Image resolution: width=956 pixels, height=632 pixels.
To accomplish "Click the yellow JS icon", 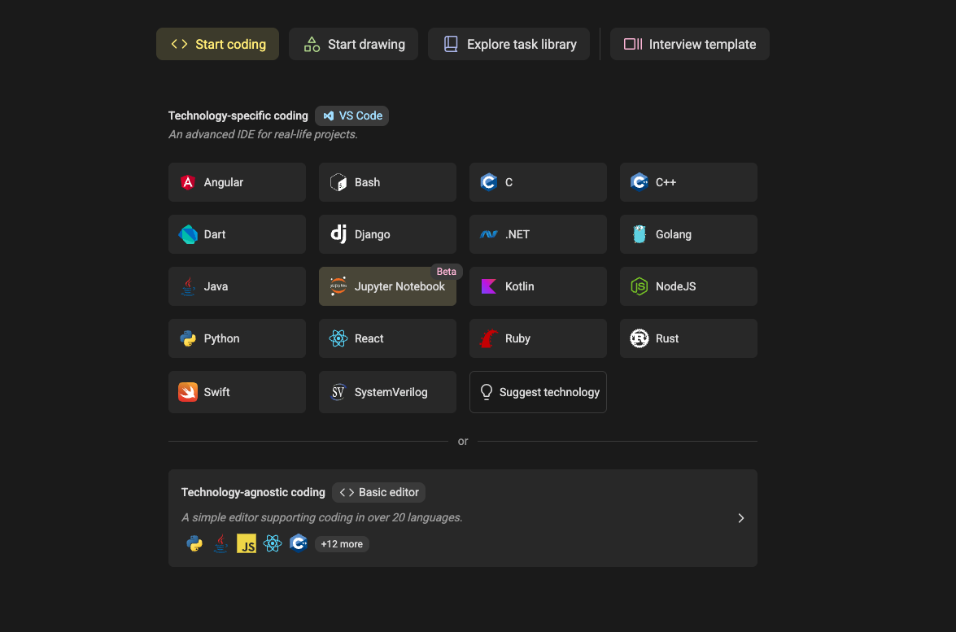I will 247,543.
